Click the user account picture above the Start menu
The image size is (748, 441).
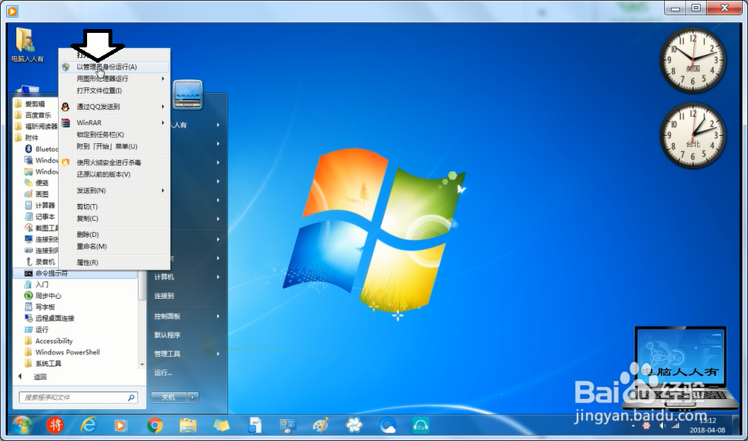coord(187,95)
